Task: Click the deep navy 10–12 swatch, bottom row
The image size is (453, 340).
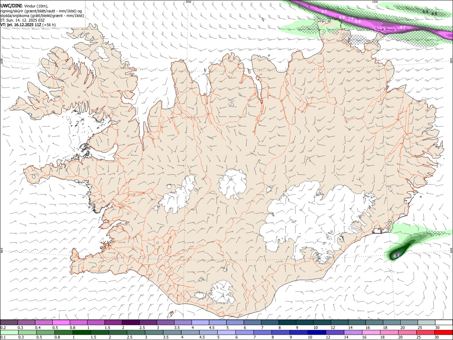Action: point(316,333)
